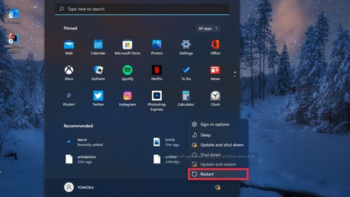Screen dimensions: 350x197
Task: Open the Settings app
Action: pos(186,47)
